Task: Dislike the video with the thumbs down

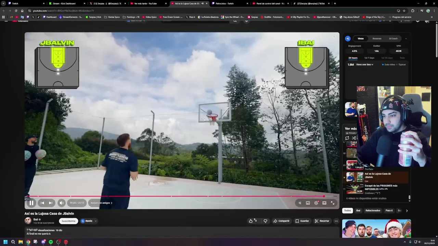Action: 265,221
